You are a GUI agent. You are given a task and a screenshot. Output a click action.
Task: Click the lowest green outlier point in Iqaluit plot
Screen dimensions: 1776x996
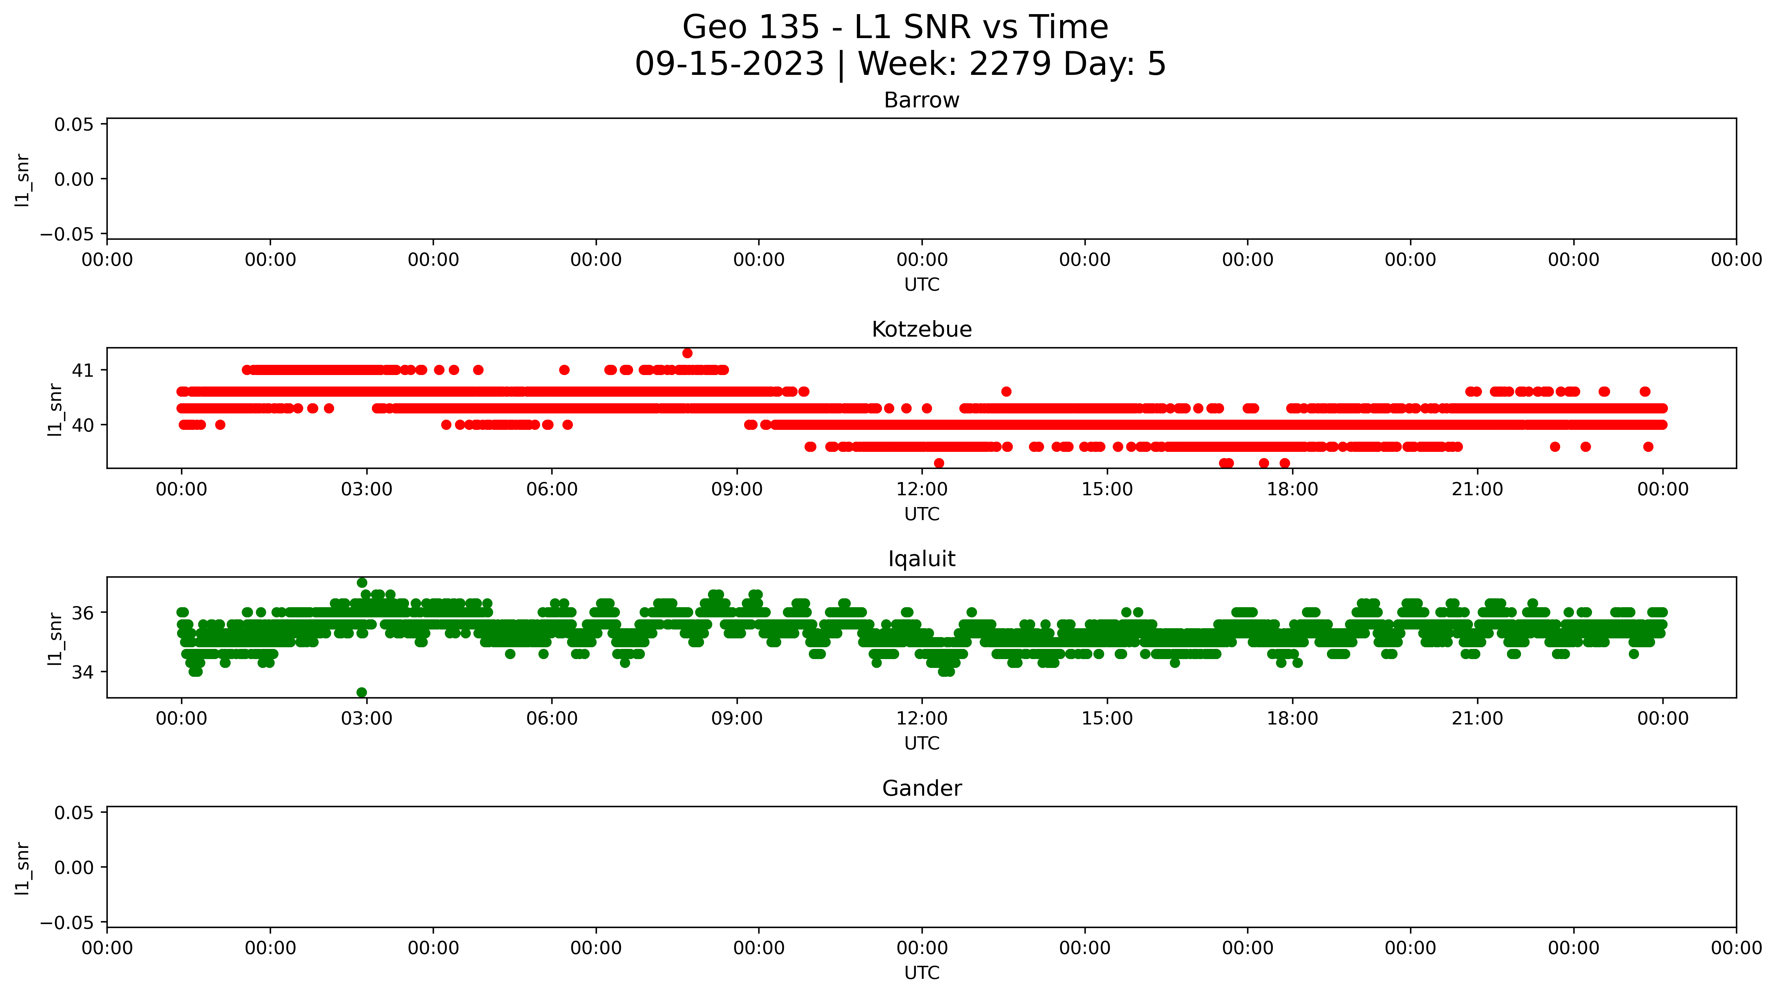pos(362,693)
